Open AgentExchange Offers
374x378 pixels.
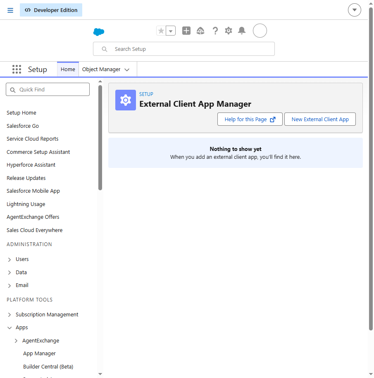point(33,217)
